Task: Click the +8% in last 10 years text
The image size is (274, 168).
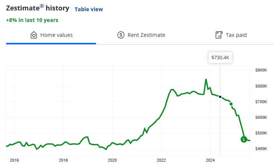Action: (x=32, y=20)
